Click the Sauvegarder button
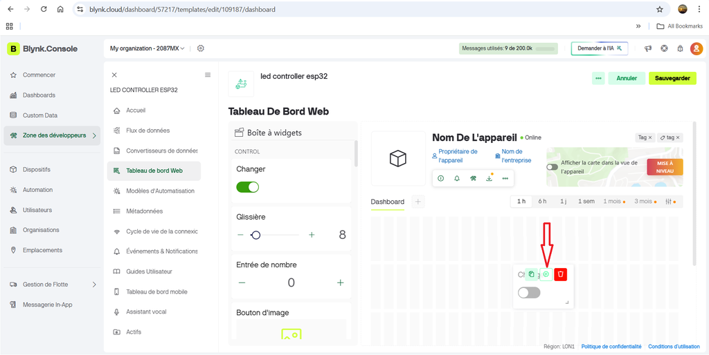The height and width of the screenshot is (355, 709). pos(672,78)
